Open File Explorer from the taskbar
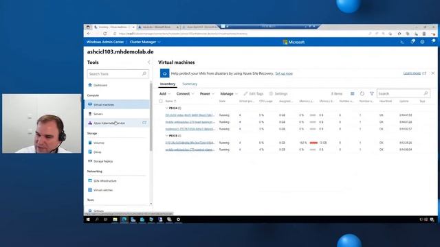 click(x=115, y=220)
